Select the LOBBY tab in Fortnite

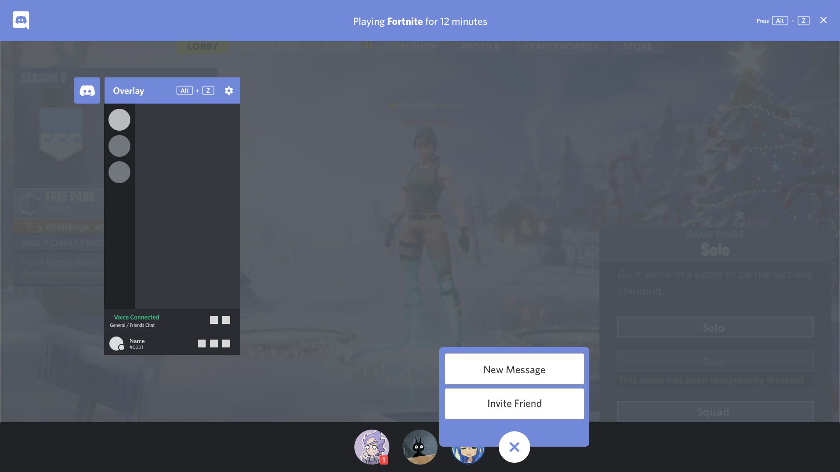pos(202,46)
